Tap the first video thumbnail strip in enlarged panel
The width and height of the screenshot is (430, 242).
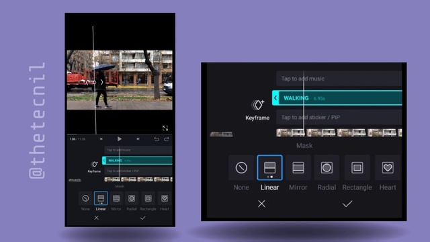[291, 133]
